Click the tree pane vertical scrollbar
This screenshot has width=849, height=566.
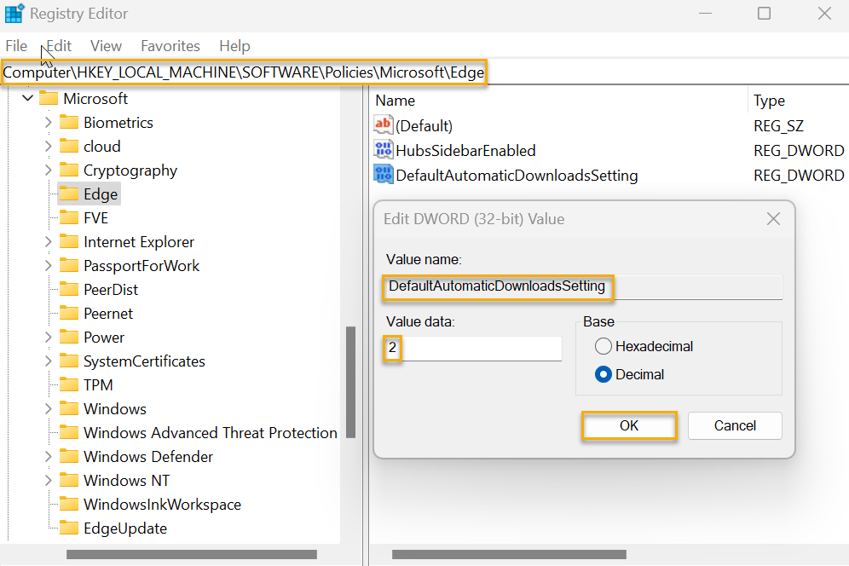pos(351,382)
